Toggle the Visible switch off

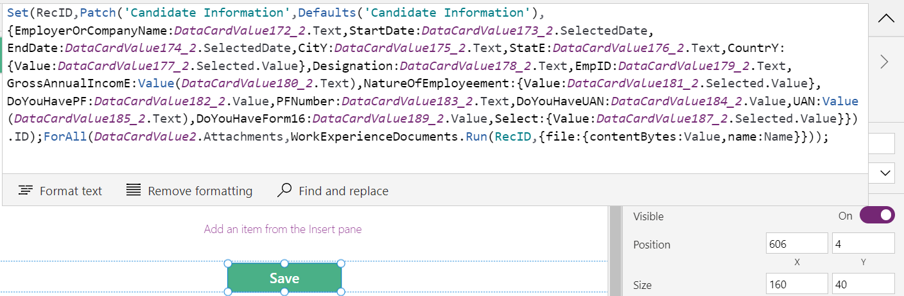[x=876, y=216]
